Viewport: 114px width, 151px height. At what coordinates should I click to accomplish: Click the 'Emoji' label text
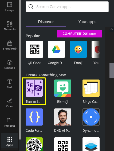coord(78,63)
